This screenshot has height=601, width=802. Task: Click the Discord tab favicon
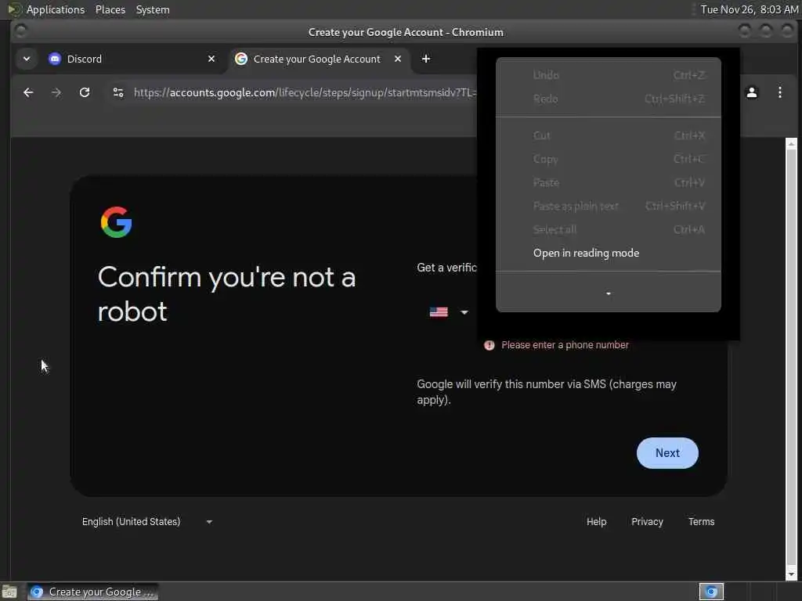pyautogui.click(x=54, y=59)
